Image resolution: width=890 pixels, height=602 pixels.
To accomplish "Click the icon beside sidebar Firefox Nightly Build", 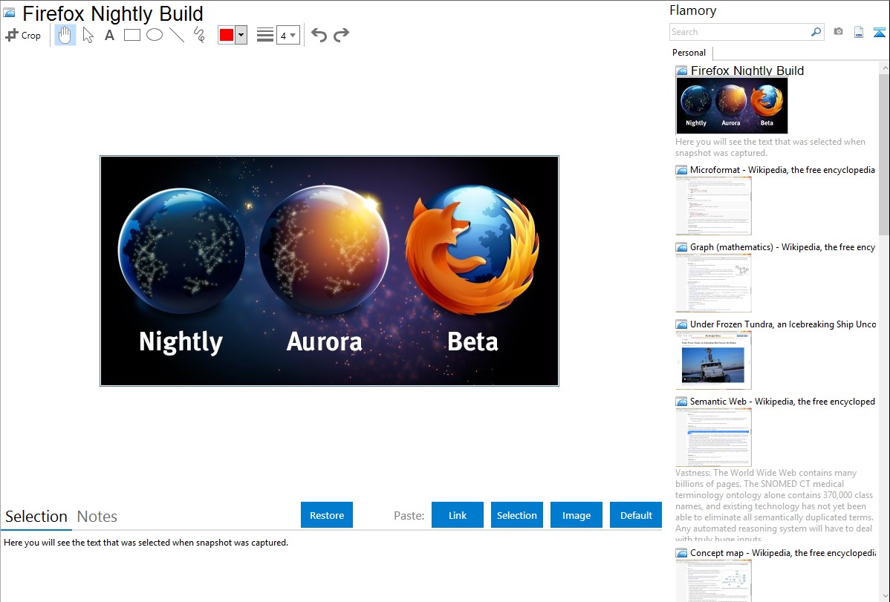I will 682,71.
